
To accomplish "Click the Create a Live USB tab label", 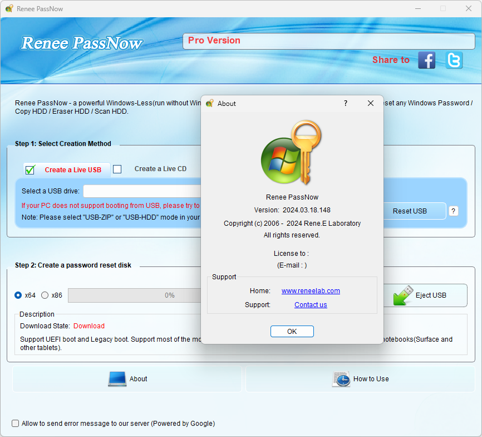I will click(x=73, y=170).
